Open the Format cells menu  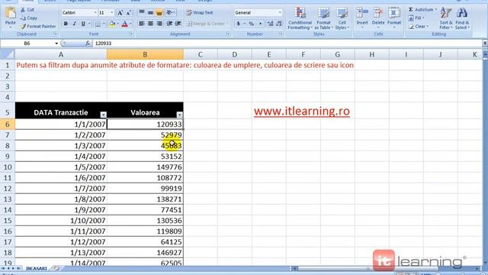[394, 18]
